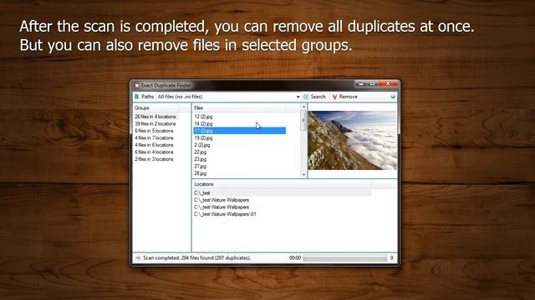
Task: Open the help globe icon
Action: [393, 97]
